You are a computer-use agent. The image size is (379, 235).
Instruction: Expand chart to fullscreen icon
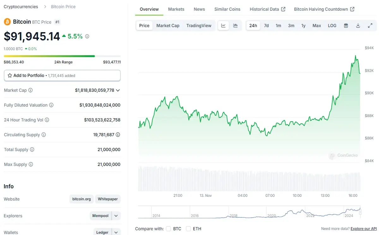370,26
